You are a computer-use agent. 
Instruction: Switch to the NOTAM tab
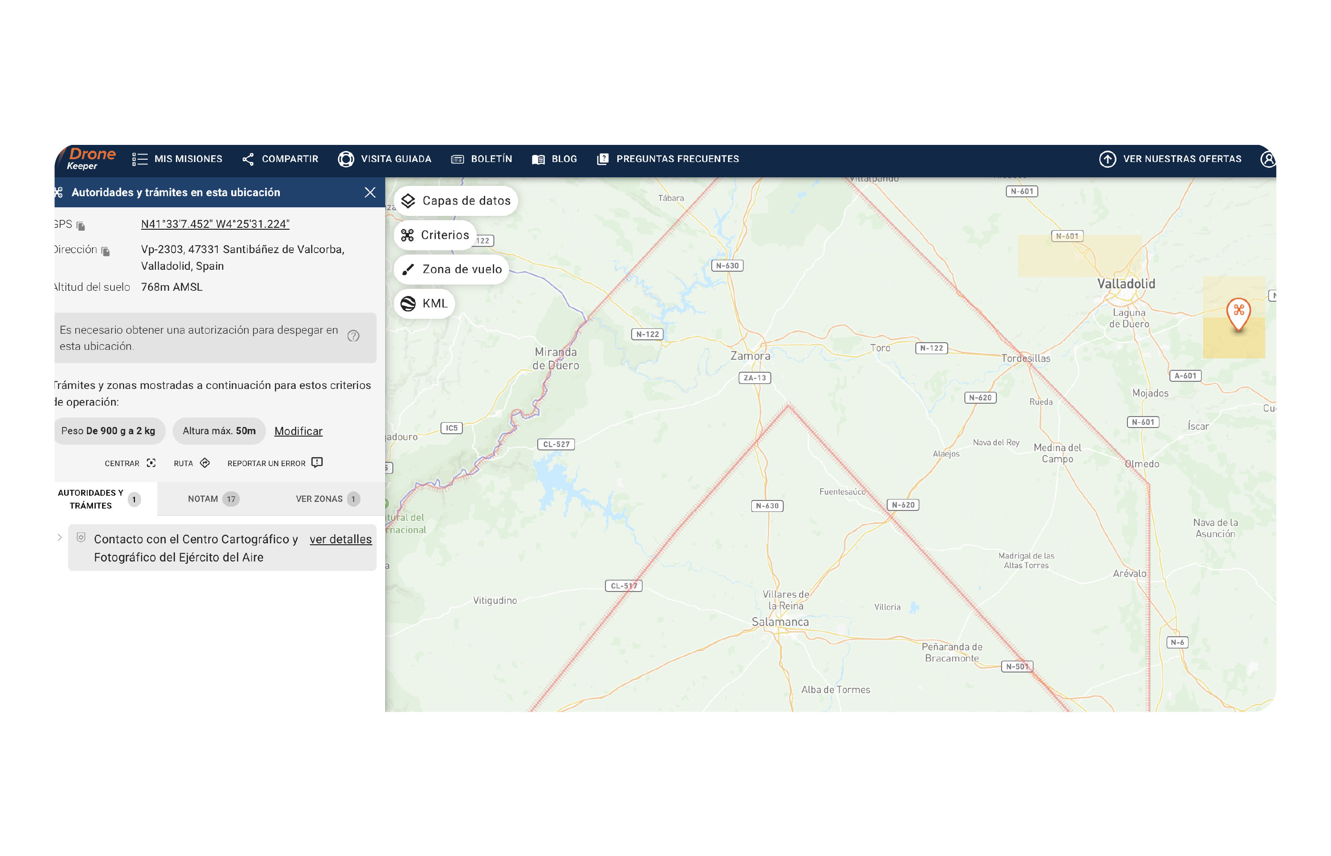pyautogui.click(x=213, y=499)
